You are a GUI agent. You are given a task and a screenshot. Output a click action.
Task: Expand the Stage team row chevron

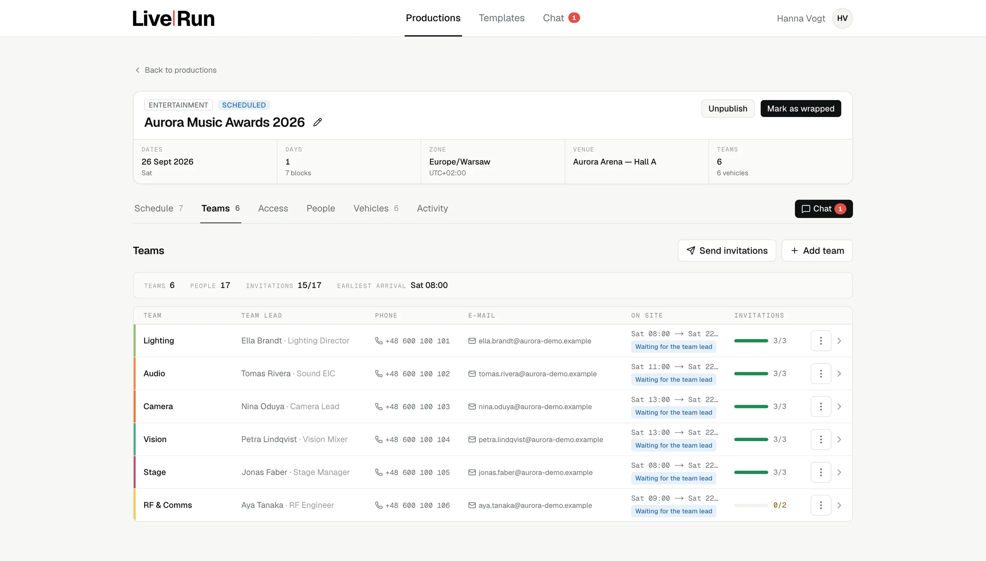839,472
